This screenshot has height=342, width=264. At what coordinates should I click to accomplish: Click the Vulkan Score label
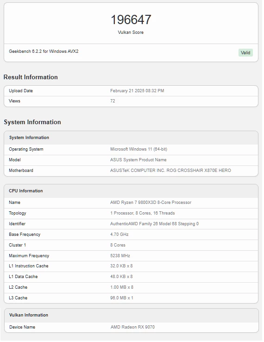[x=131, y=32]
